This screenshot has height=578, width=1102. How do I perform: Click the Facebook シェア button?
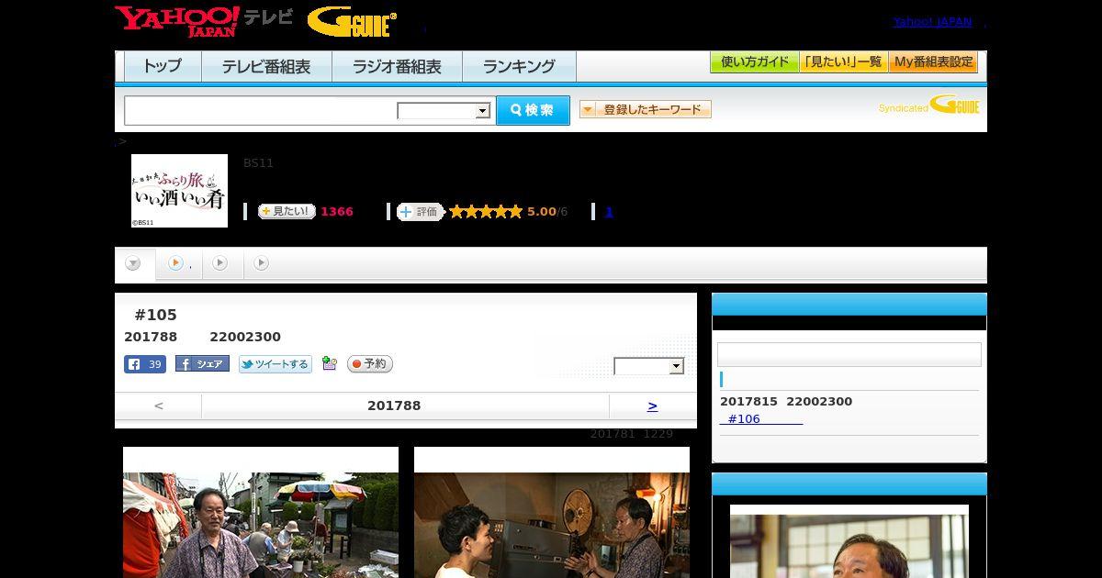coord(202,364)
